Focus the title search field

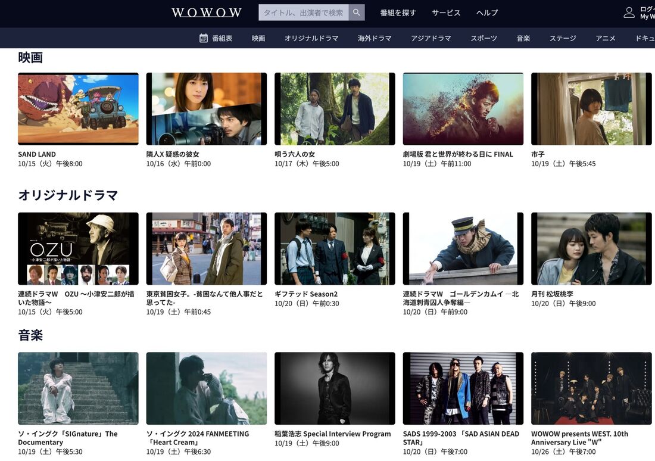pyautogui.click(x=303, y=13)
